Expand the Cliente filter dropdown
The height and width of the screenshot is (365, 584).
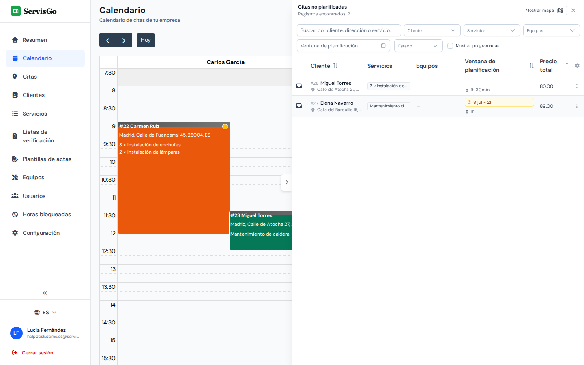coord(432,30)
